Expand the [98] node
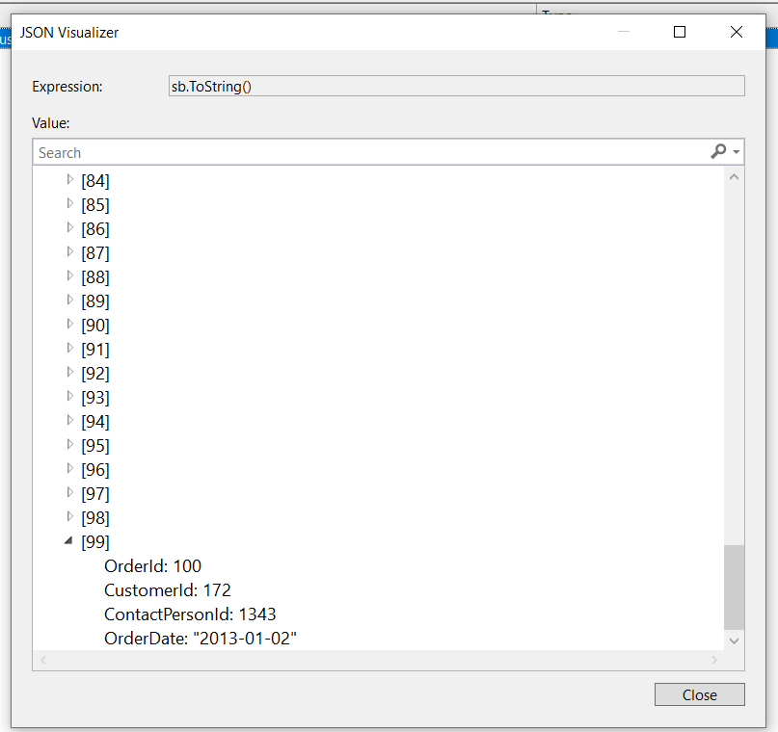Viewport: 778px width, 732px height. click(x=70, y=517)
